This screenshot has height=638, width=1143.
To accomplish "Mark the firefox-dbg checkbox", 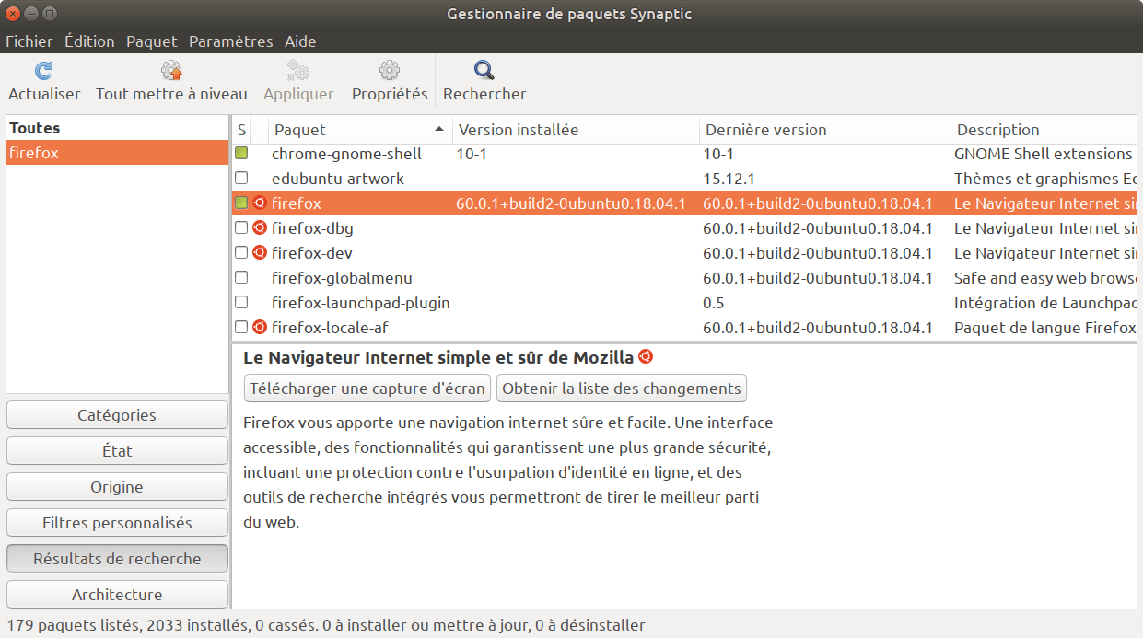I will tap(241, 227).
